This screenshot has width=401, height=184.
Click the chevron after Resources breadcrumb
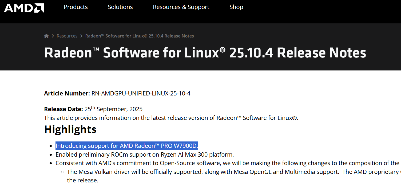coord(81,36)
